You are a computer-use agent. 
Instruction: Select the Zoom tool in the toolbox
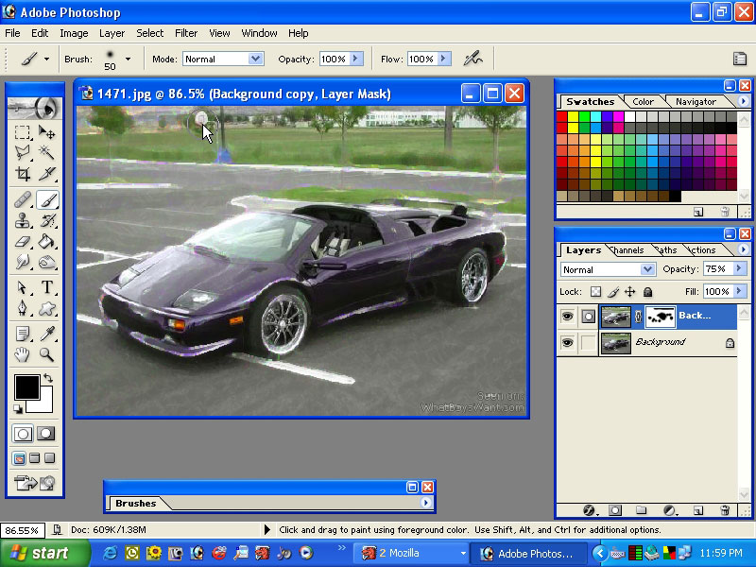(45, 355)
